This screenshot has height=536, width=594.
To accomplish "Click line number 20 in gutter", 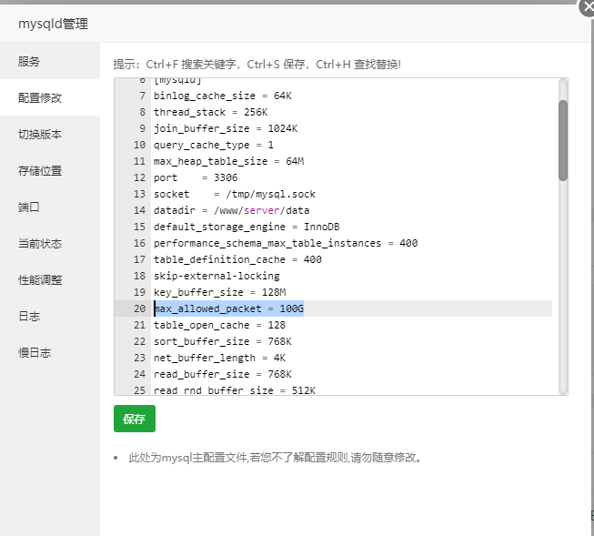I will click(x=139, y=308).
